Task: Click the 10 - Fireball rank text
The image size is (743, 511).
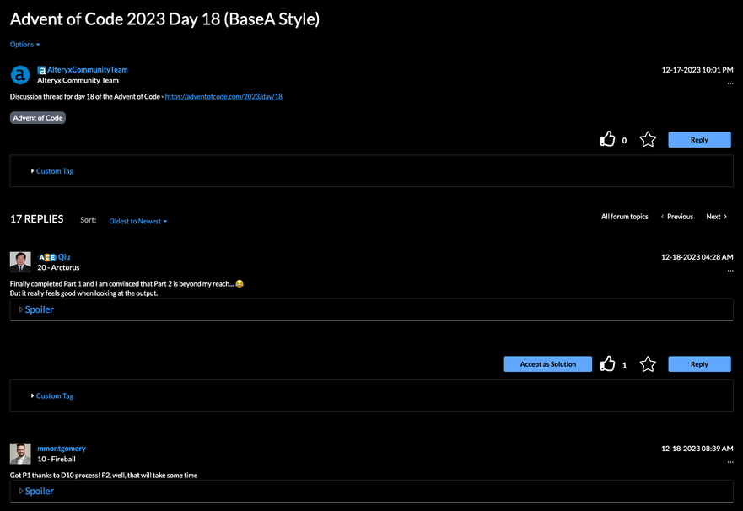Action: (x=57, y=460)
